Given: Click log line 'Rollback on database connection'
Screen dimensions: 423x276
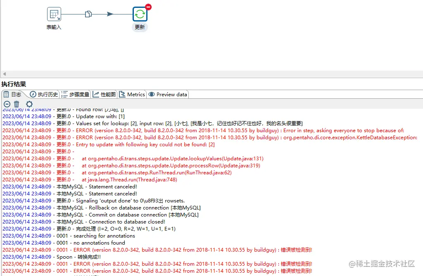Looking at the screenshot, I should click(102, 207).
